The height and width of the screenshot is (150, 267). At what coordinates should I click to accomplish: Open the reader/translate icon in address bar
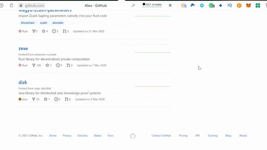pyautogui.click(x=133, y=5)
